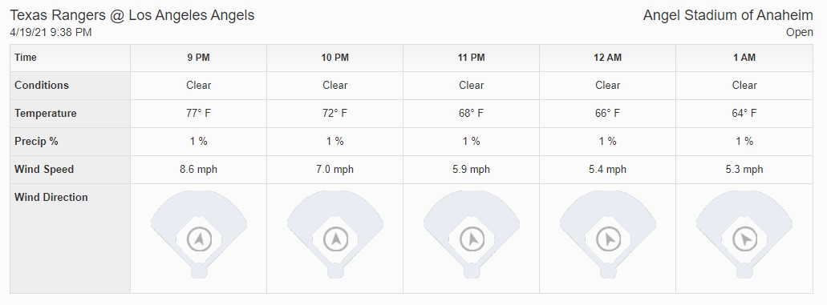
Task: Click the 8.6 mph wind speed value
Action: 198,170
